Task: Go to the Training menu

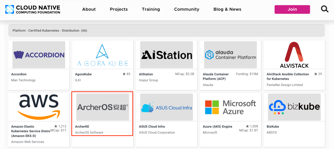Action: 151,9
